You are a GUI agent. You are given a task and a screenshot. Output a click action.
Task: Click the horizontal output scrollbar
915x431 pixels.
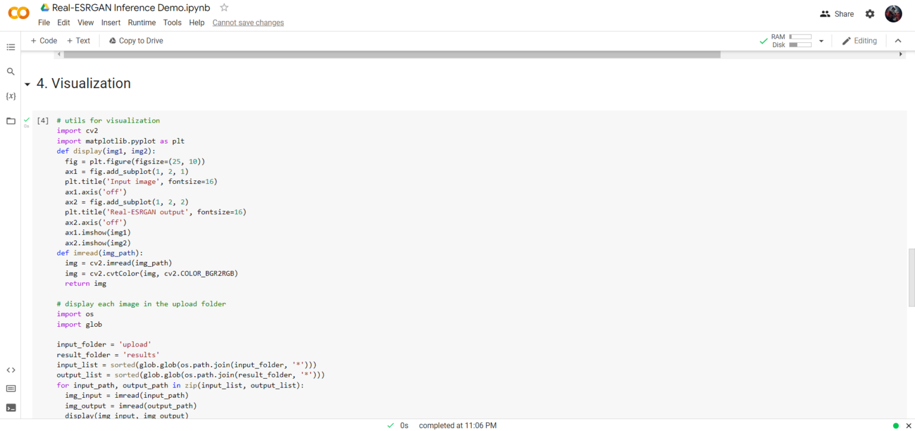pos(391,54)
